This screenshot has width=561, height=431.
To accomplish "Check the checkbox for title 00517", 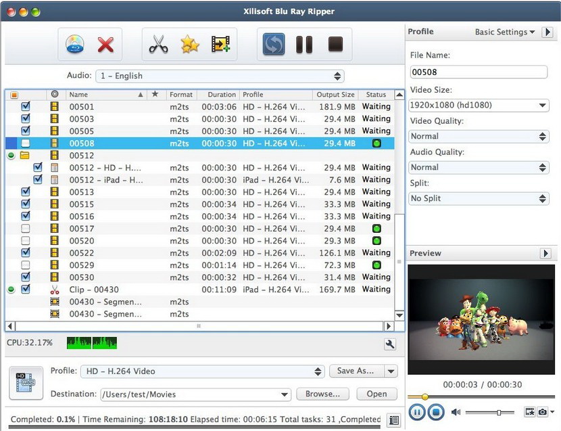I will (26, 229).
